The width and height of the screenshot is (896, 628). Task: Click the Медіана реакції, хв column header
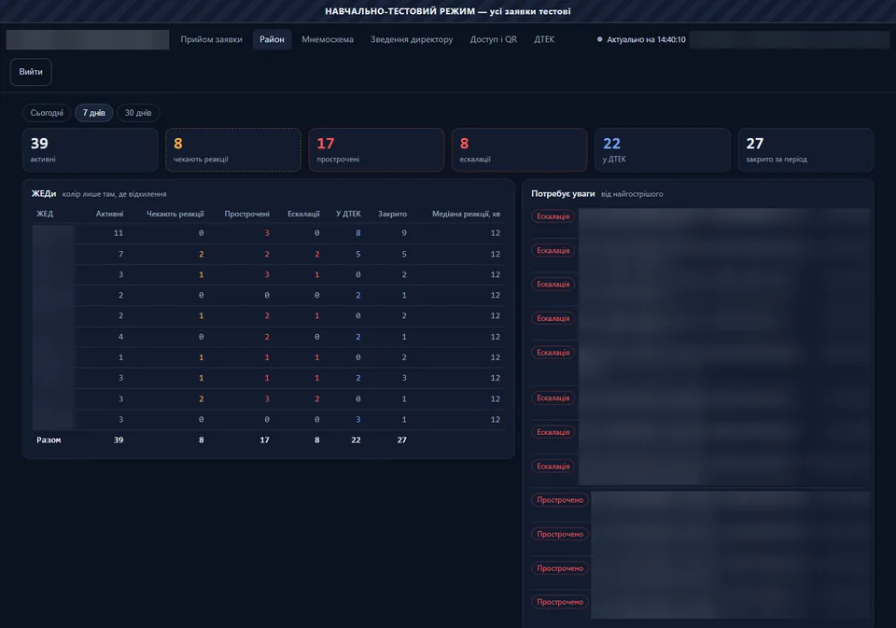467,214
